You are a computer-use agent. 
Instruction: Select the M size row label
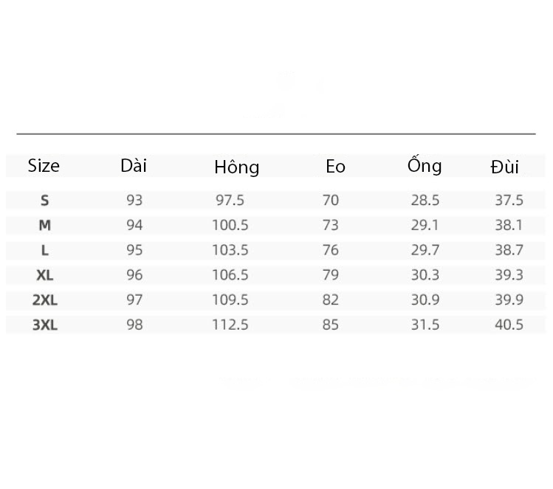(45, 225)
